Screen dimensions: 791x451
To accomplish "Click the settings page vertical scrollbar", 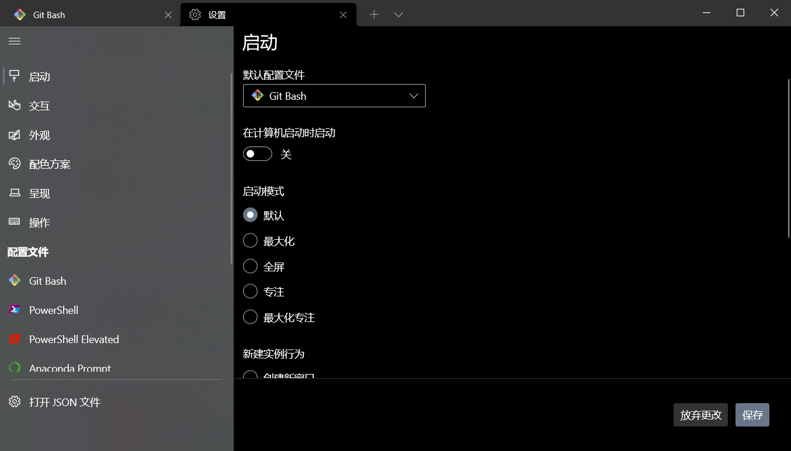I will click(789, 158).
